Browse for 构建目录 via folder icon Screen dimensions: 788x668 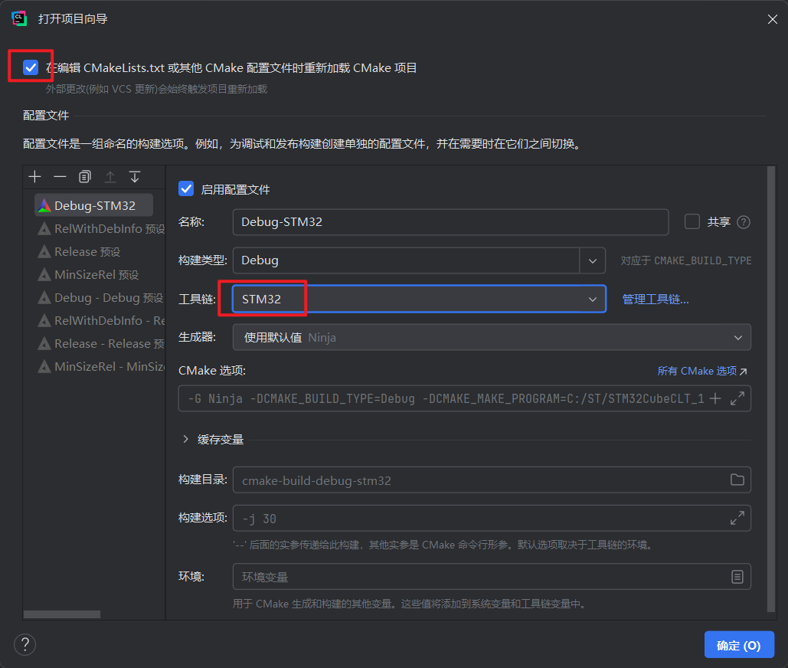[x=737, y=480]
